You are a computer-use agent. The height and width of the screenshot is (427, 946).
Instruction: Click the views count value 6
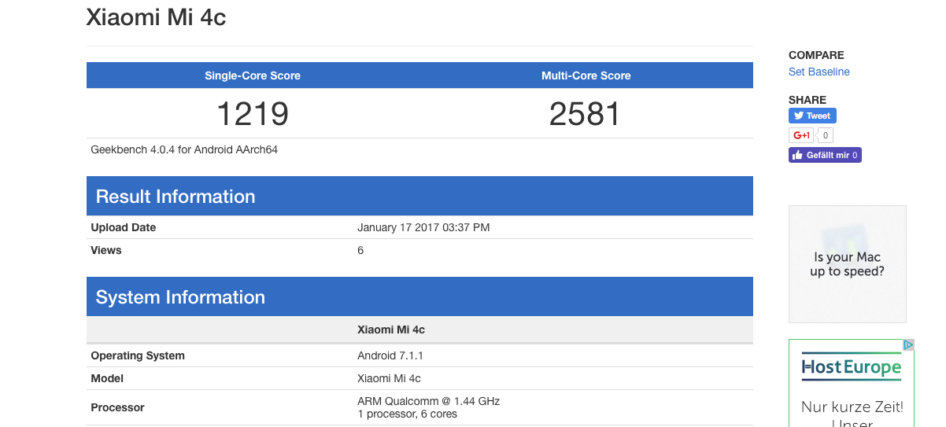(x=360, y=250)
